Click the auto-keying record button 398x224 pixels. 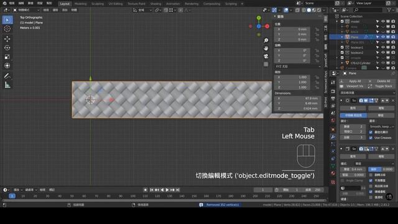(146, 190)
